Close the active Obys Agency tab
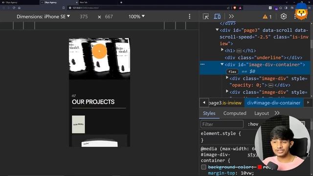Screen dimensions: 313x176 [77, 2]
